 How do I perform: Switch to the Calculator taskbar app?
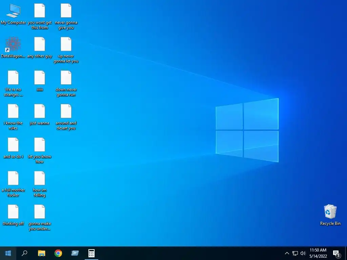click(91, 253)
